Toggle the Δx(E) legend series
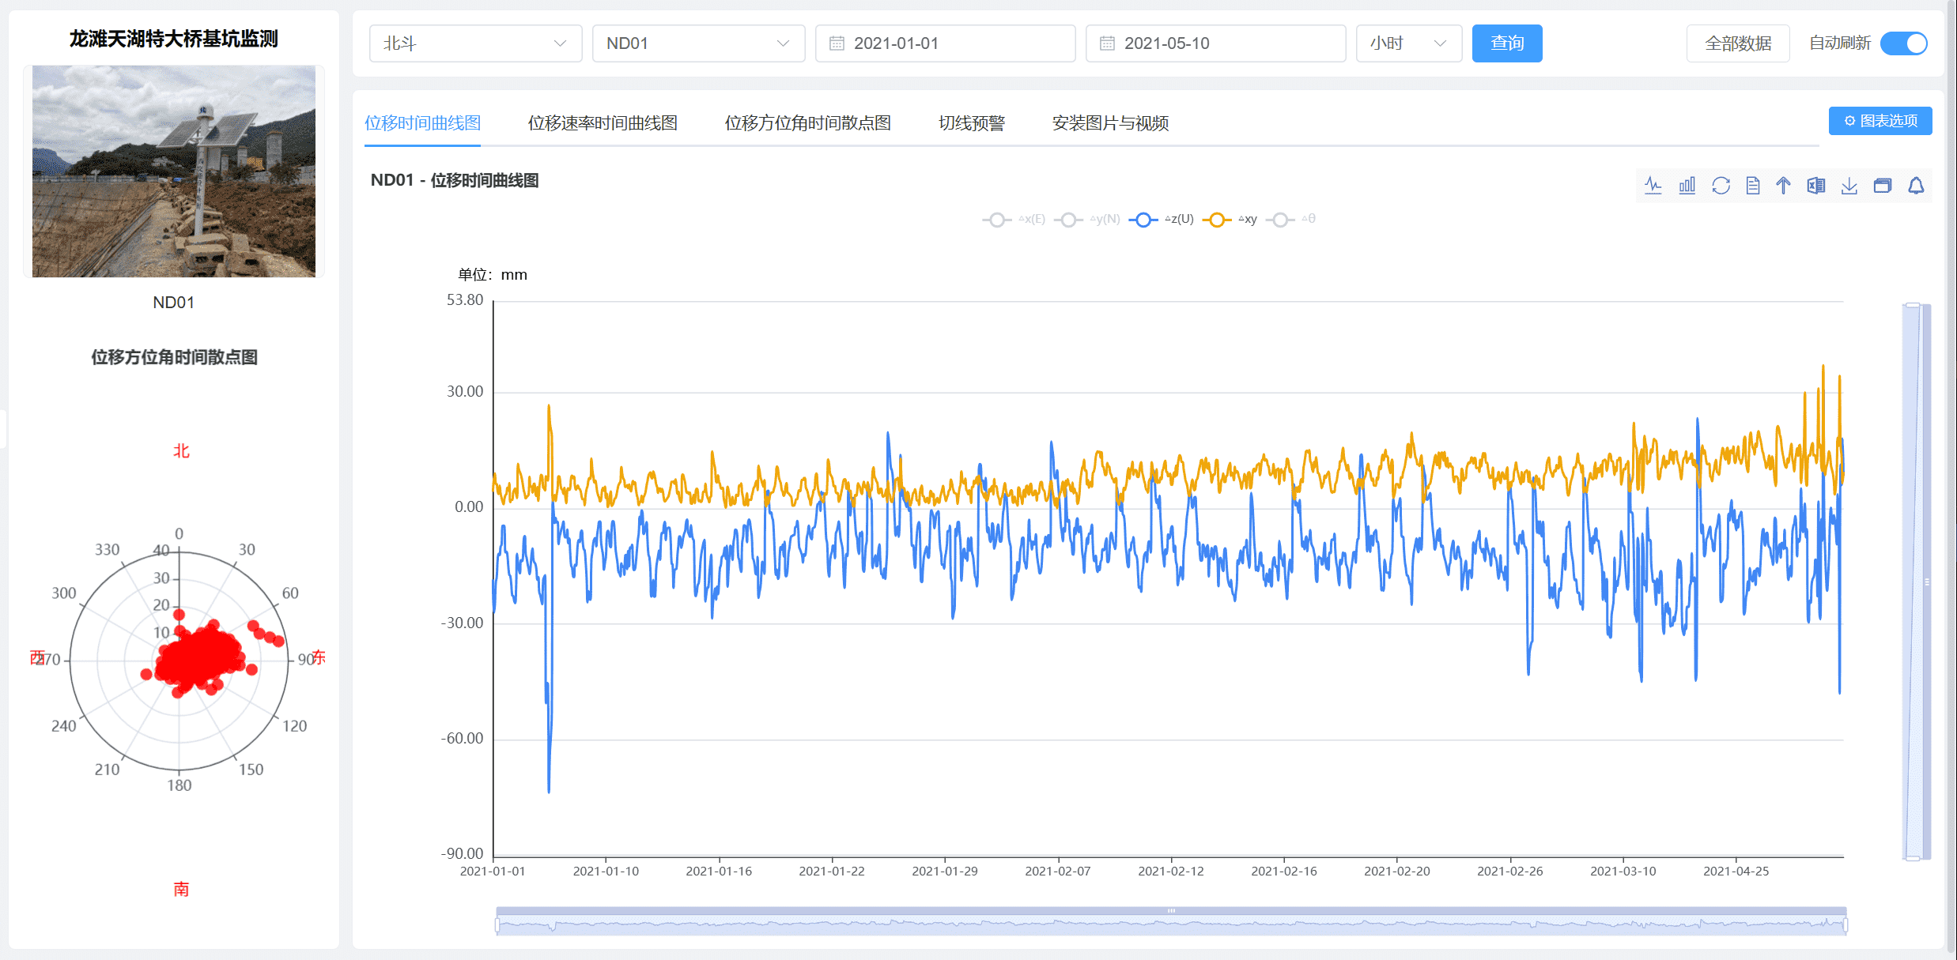 (x=1014, y=219)
